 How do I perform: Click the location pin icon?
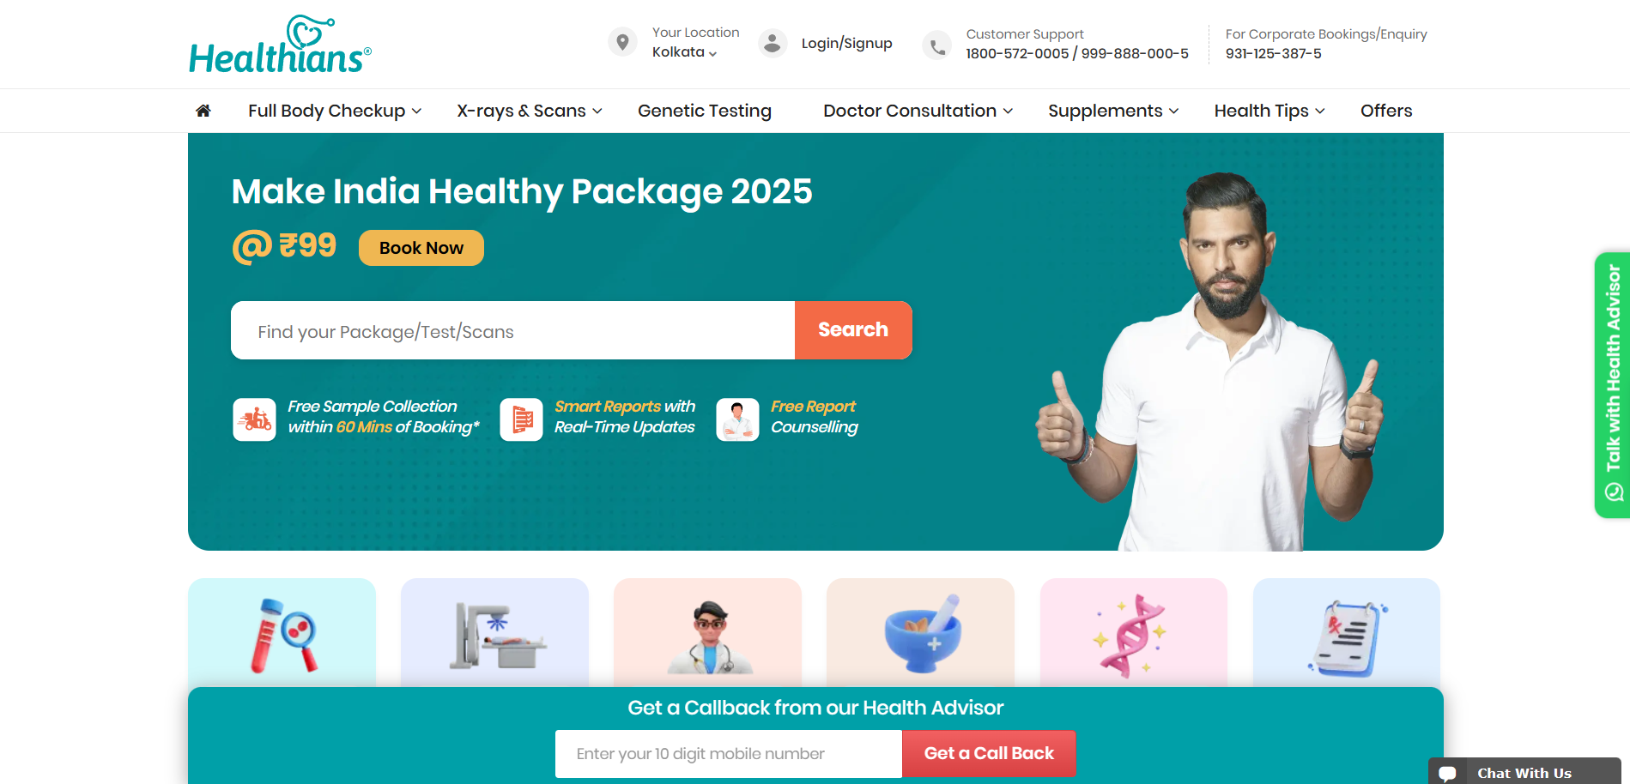pos(622,41)
